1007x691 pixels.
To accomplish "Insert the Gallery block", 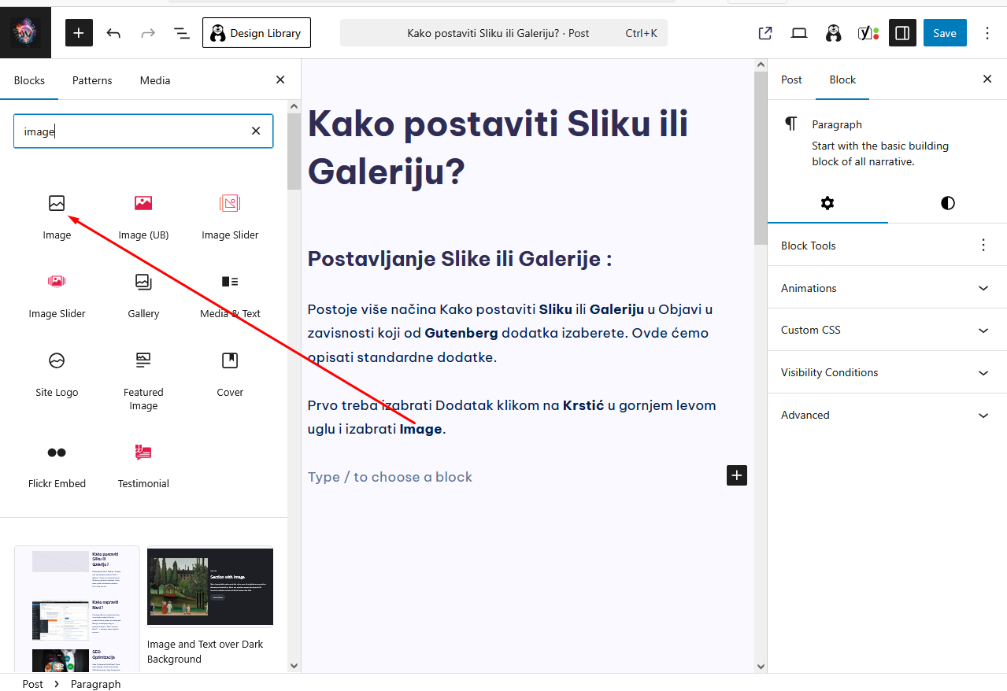I will click(143, 283).
